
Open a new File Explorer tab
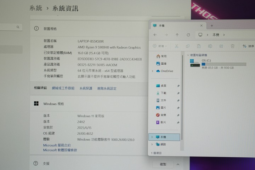pyautogui.click(x=212, y=26)
